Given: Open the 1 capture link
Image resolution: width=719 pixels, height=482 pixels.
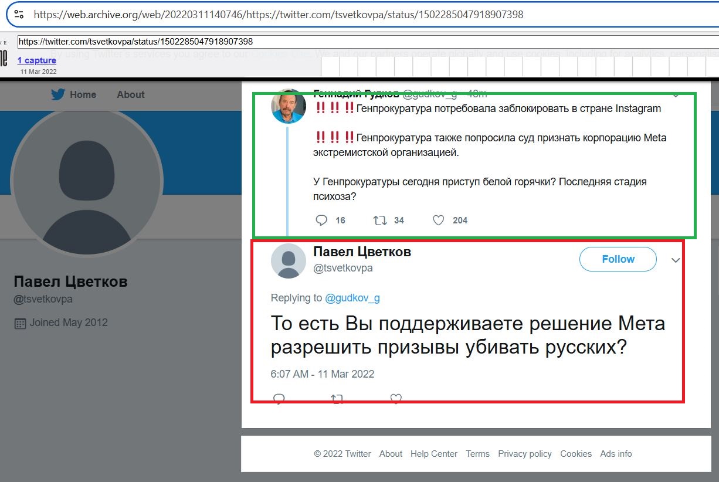Looking at the screenshot, I should [x=36, y=60].
